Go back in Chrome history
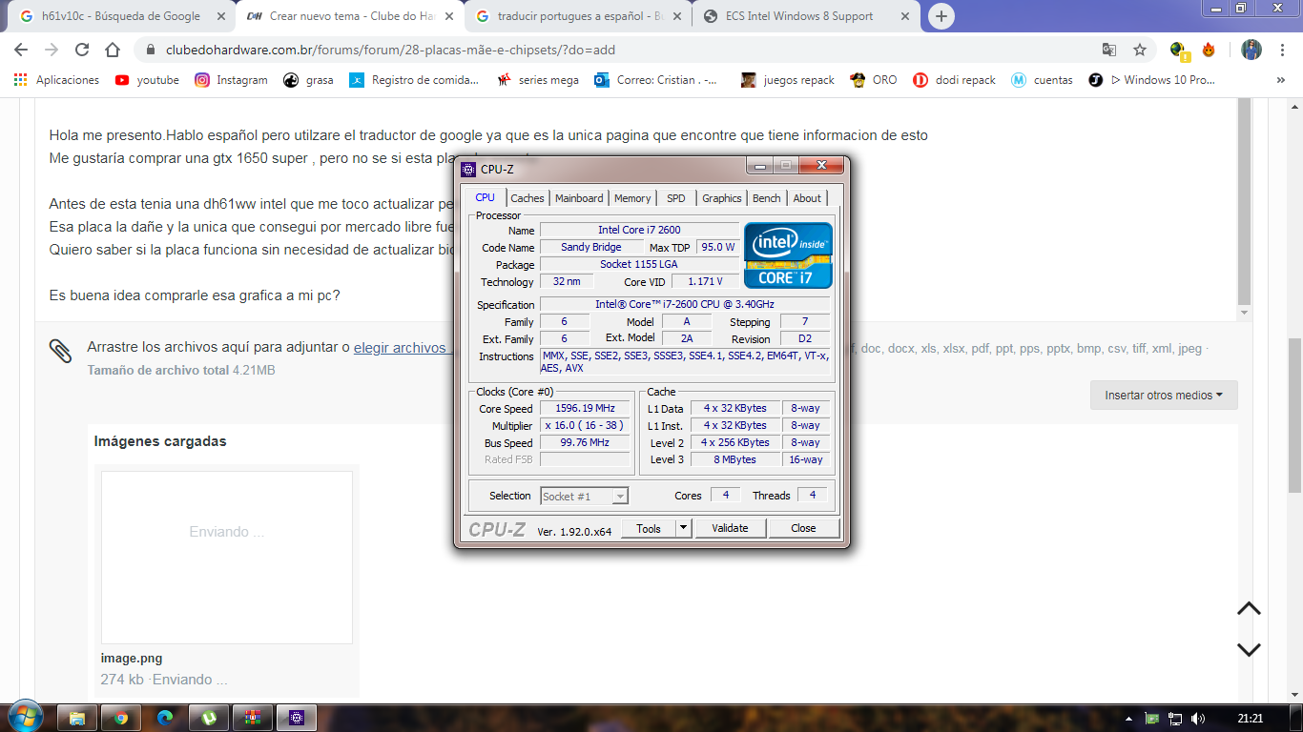 pyautogui.click(x=21, y=50)
